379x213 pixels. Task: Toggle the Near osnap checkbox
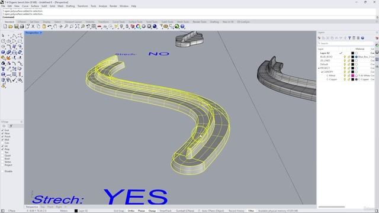click(2, 133)
